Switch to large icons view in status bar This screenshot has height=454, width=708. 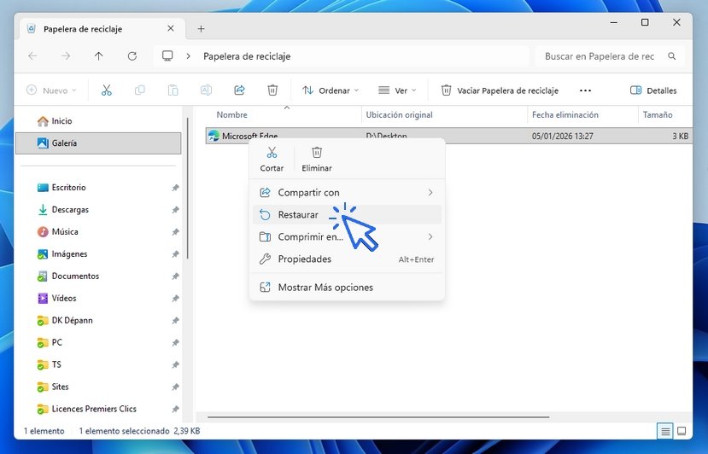click(x=682, y=431)
